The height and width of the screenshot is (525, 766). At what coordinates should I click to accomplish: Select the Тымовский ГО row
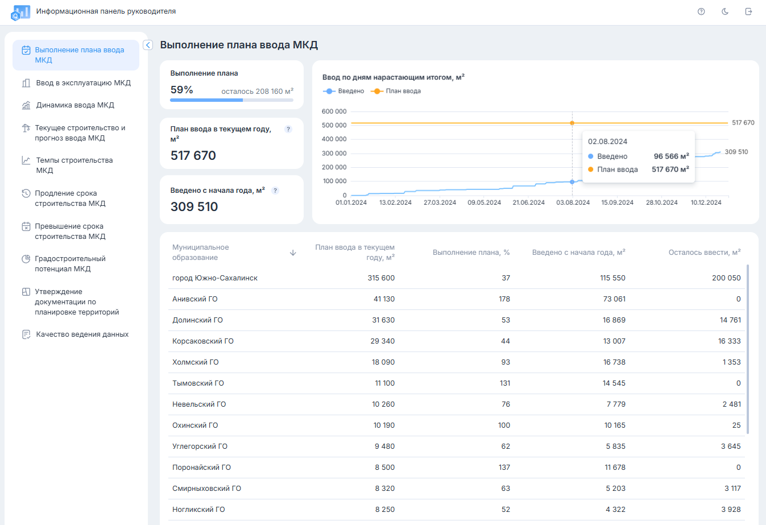tap(457, 383)
